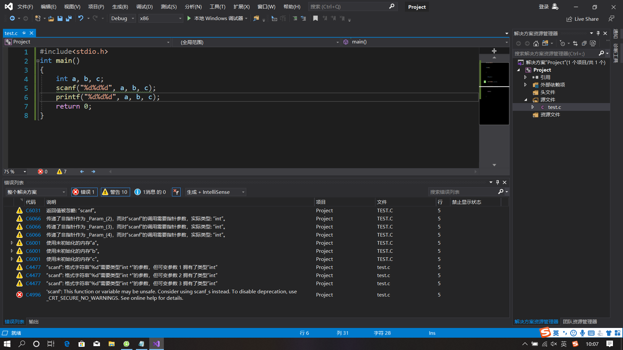The width and height of the screenshot is (623, 350).
Task: Open the 文件(F) menu
Action: (25, 6)
